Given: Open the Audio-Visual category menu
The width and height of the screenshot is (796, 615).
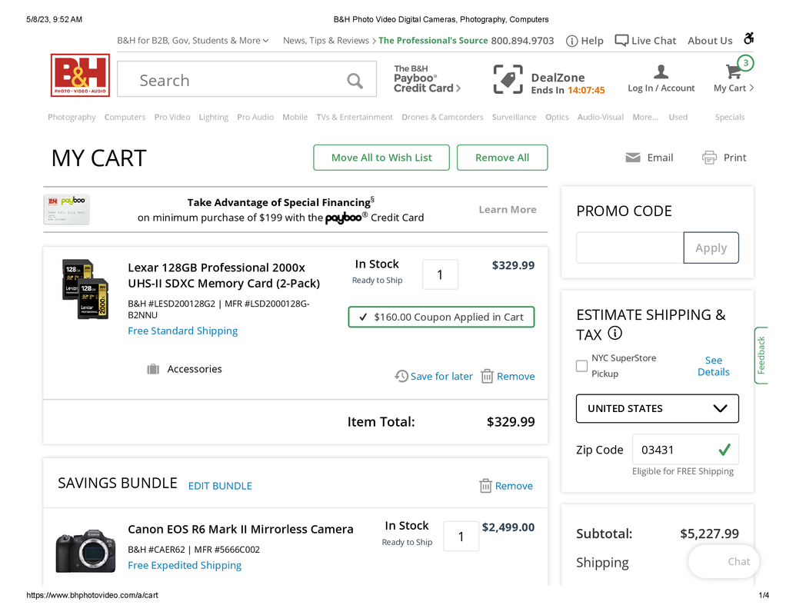Looking at the screenshot, I should (x=601, y=117).
